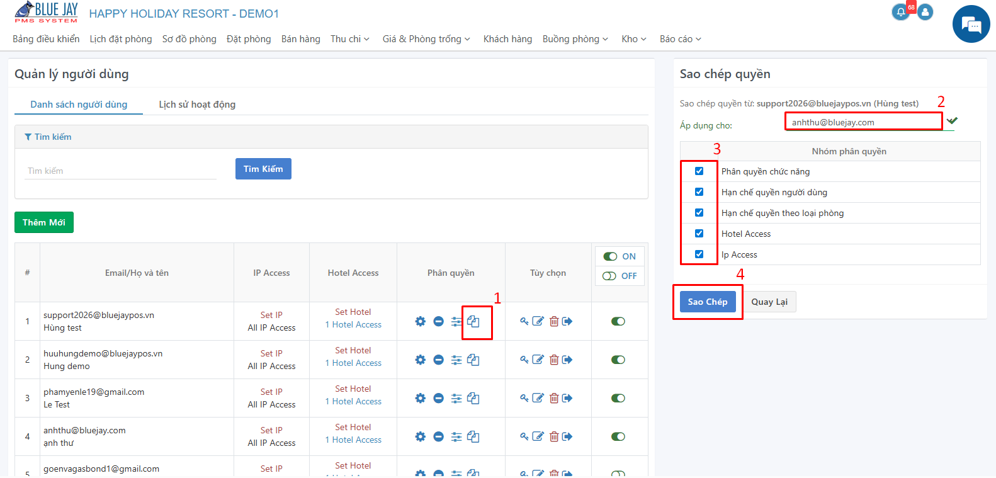Click logout arrow icon for support2026@bluejaypos.vn
Viewport: 996px width, 478px height.
point(567,321)
